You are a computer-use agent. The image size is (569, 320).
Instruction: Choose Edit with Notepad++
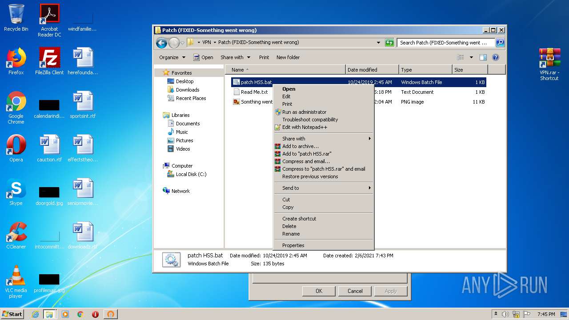(x=324, y=127)
